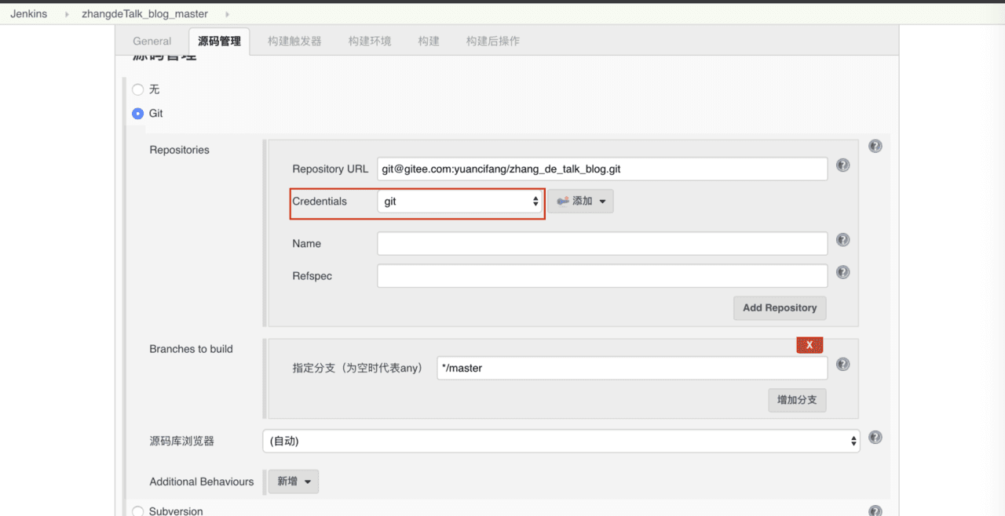
Task: Expand the breadcrumb arrow after Jenkins
Action: (67, 14)
